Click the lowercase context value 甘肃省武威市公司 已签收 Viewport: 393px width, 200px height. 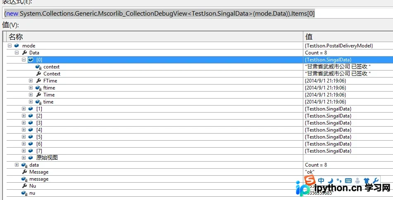(x=338, y=67)
